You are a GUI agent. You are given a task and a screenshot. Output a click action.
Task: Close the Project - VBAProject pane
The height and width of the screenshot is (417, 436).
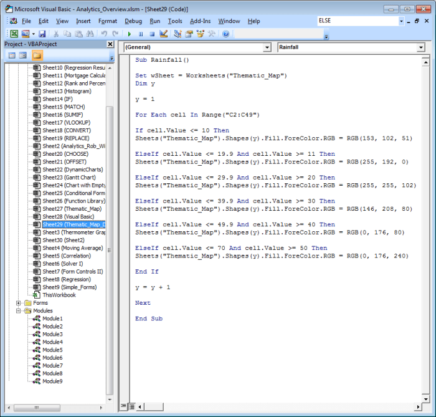coord(110,44)
